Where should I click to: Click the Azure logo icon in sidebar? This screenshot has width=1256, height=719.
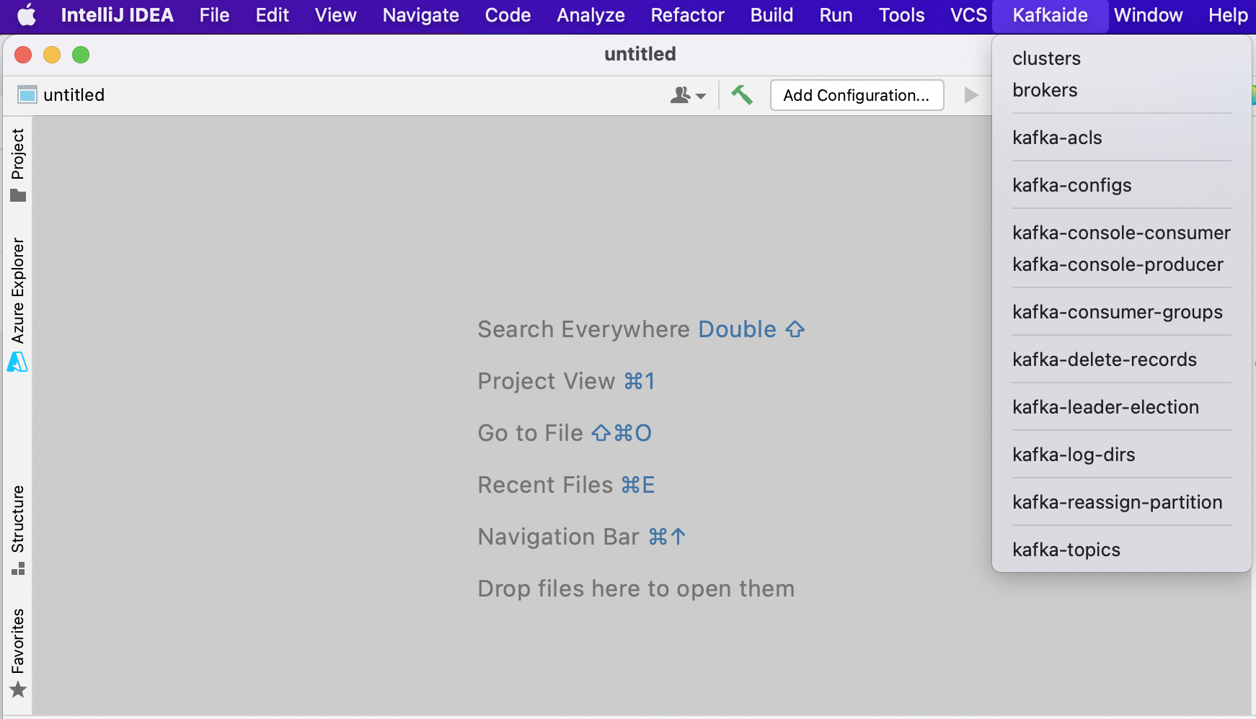pyautogui.click(x=17, y=362)
